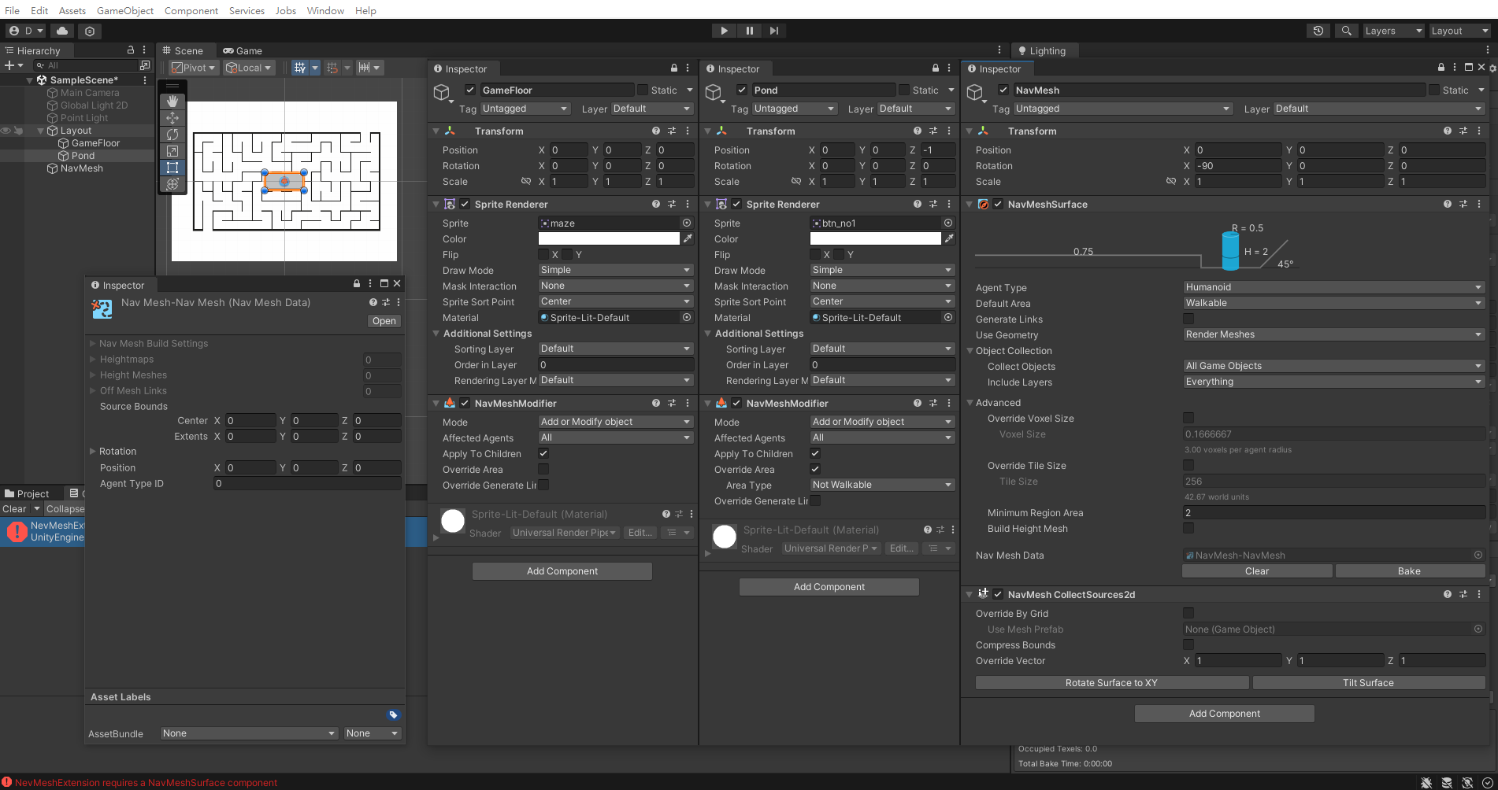Check Flip X on Pond's Sprite Renderer
This screenshot has height=790, width=1498.
(816, 254)
